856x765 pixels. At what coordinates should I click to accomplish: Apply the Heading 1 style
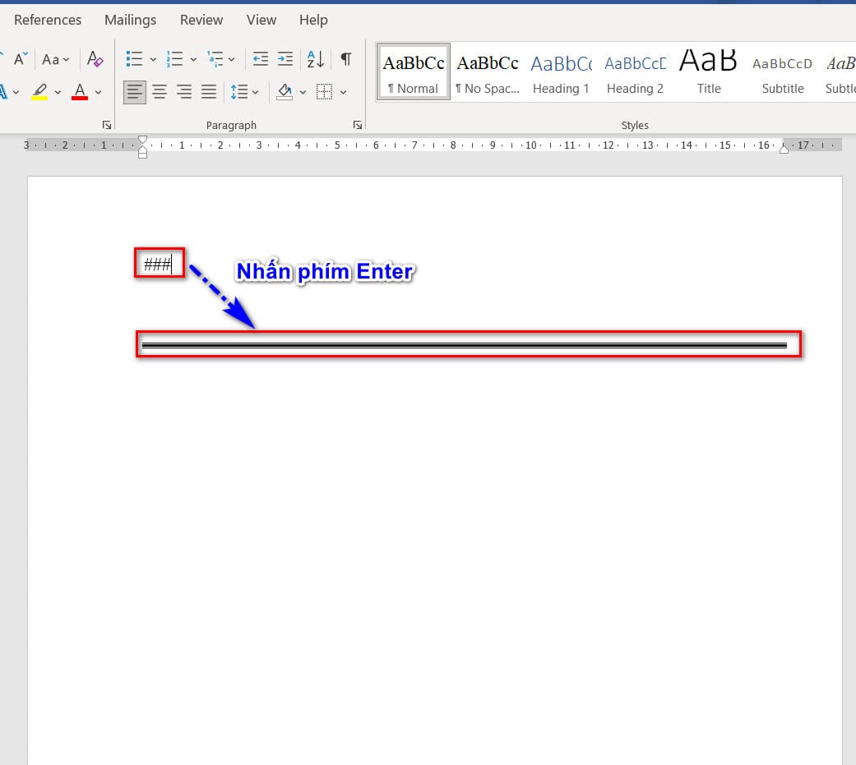[561, 73]
